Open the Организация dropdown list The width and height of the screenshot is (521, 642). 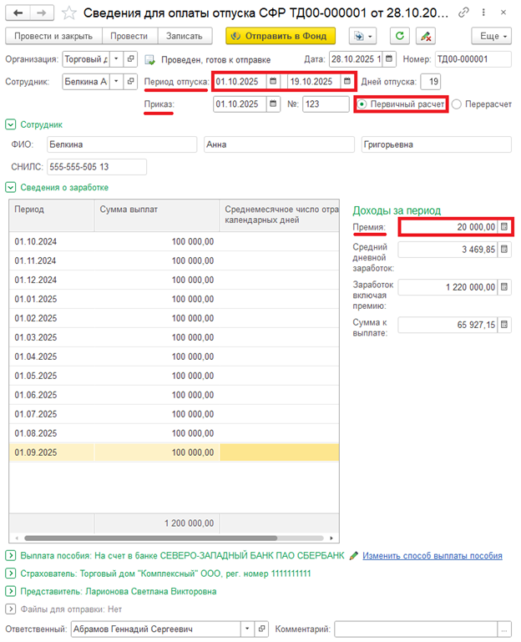click(x=116, y=59)
